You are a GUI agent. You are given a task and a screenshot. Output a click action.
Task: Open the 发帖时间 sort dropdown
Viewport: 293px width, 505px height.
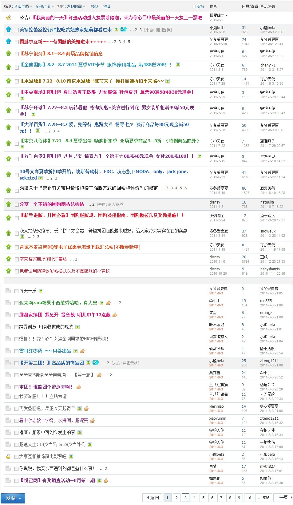[76, 6]
